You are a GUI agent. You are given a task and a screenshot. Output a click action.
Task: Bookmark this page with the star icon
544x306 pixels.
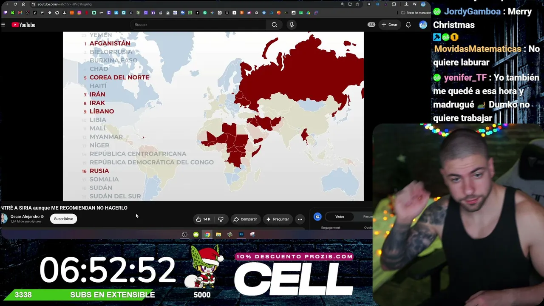[357, 4]
